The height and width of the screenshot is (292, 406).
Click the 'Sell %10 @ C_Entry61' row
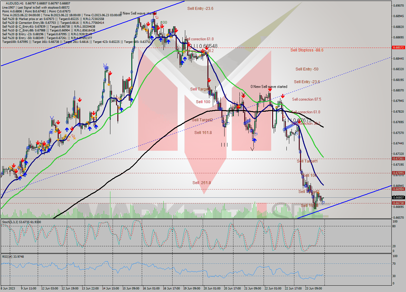click(49, 26)
